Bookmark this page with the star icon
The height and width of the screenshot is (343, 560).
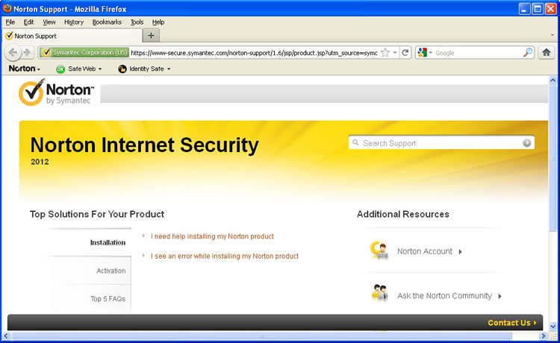click(385, 53)
